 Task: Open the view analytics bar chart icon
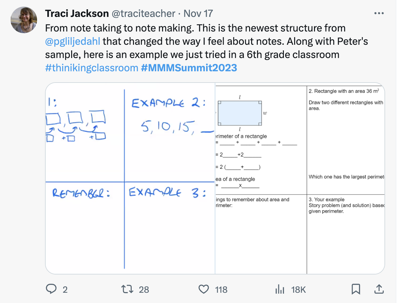(x=280, y=289)
